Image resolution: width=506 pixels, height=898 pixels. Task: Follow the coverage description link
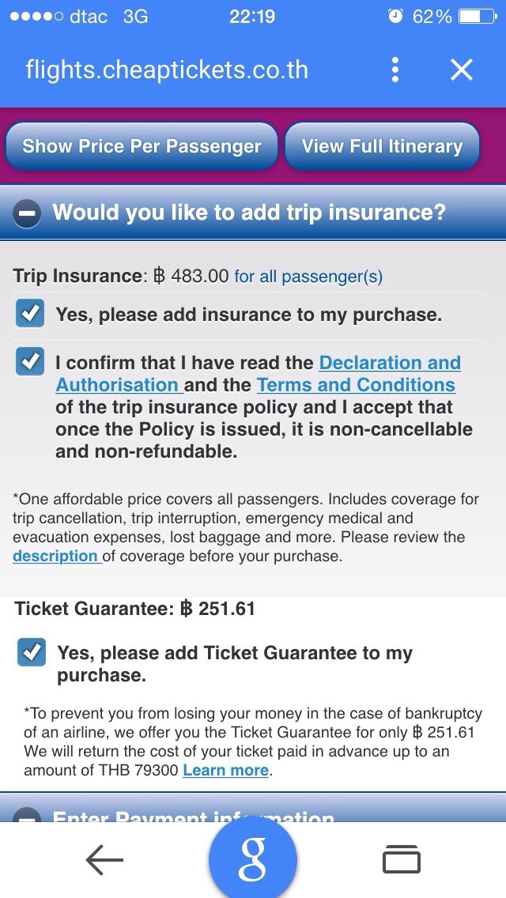55,556
